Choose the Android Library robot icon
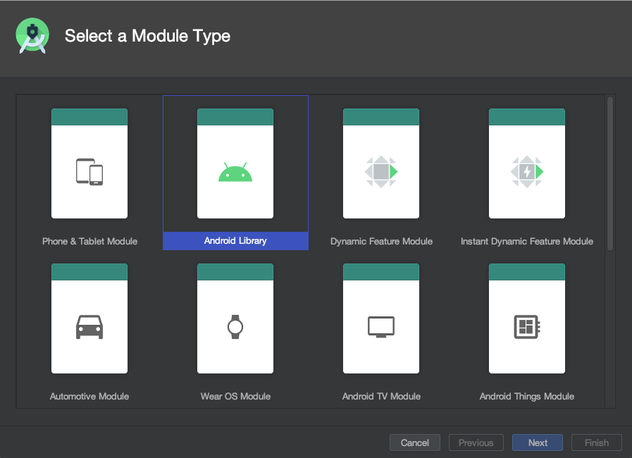Image resolution: width=632 pixels, height=458 pixels. [235, 172]
